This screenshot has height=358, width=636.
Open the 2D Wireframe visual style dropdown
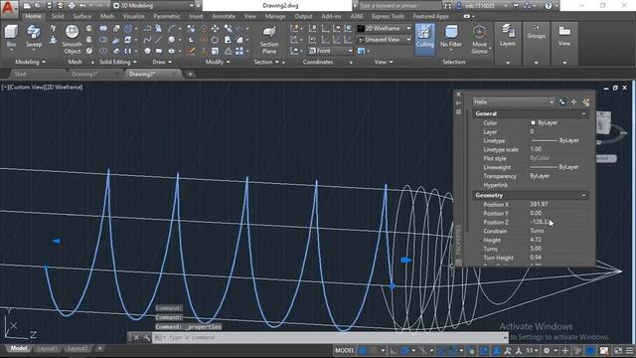pyautogui.click(x=385, y=29)
